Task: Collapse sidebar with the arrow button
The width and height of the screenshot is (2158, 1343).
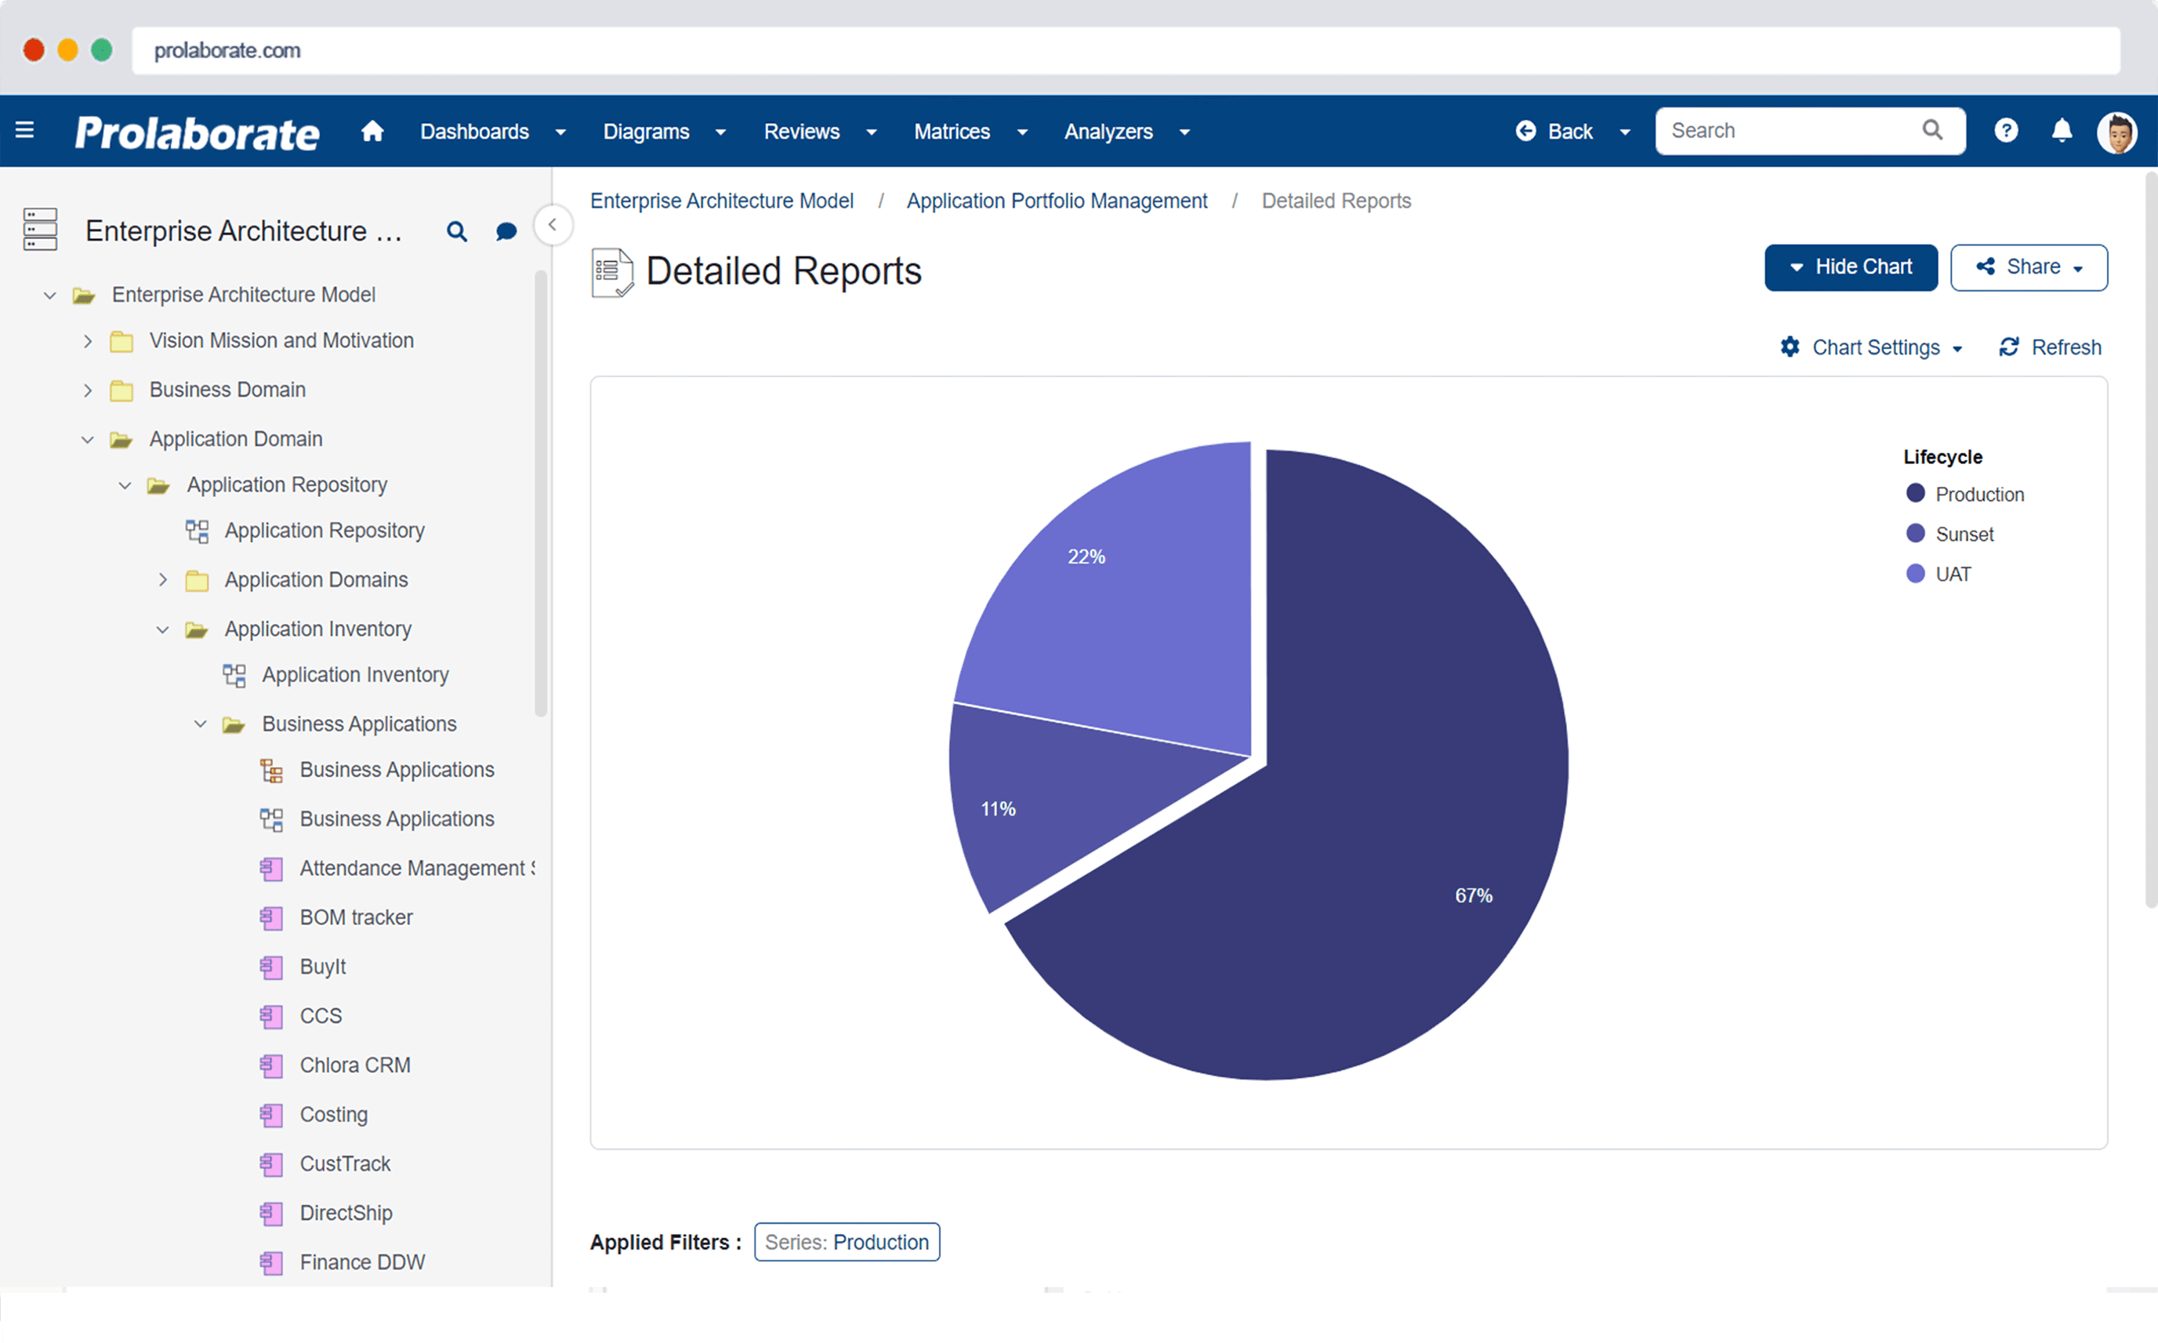Action: [553, 225]
